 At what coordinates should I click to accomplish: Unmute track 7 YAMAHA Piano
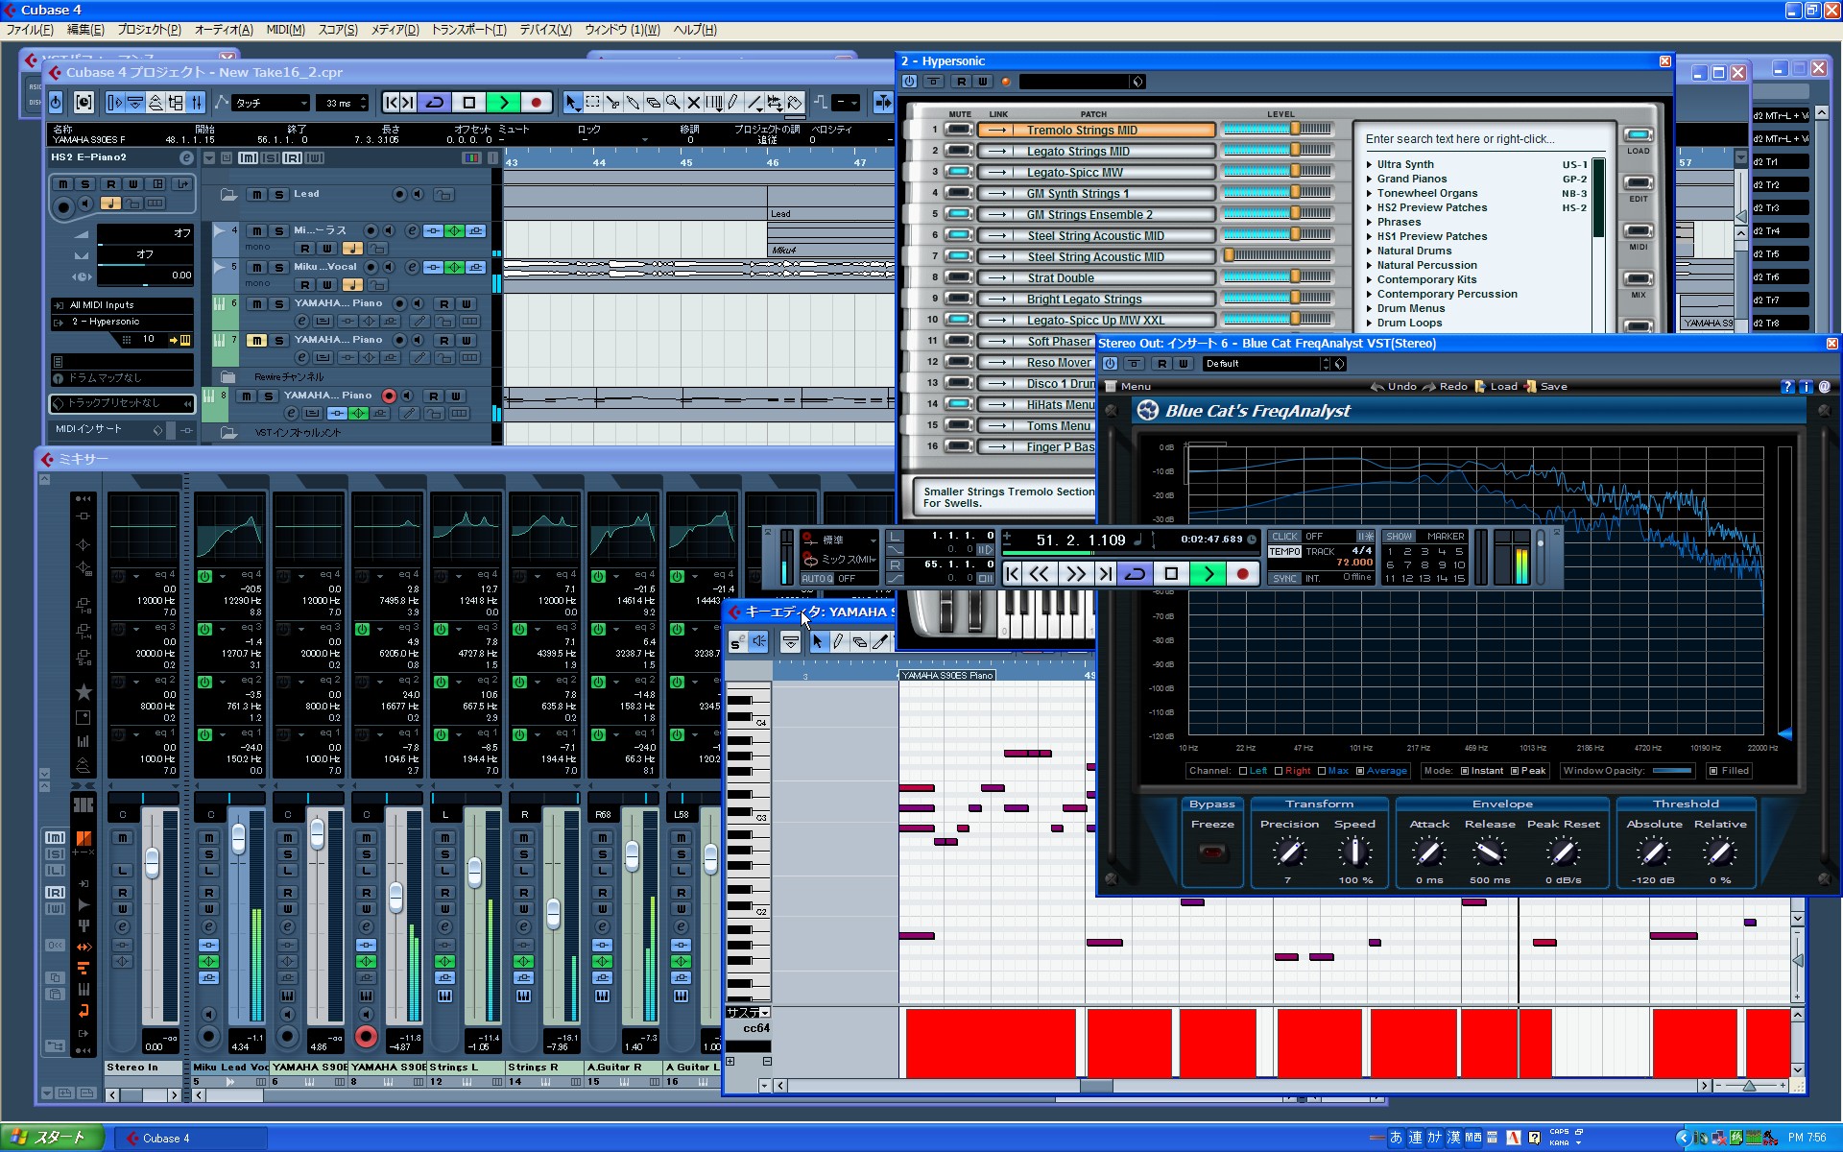coord(256,340)
